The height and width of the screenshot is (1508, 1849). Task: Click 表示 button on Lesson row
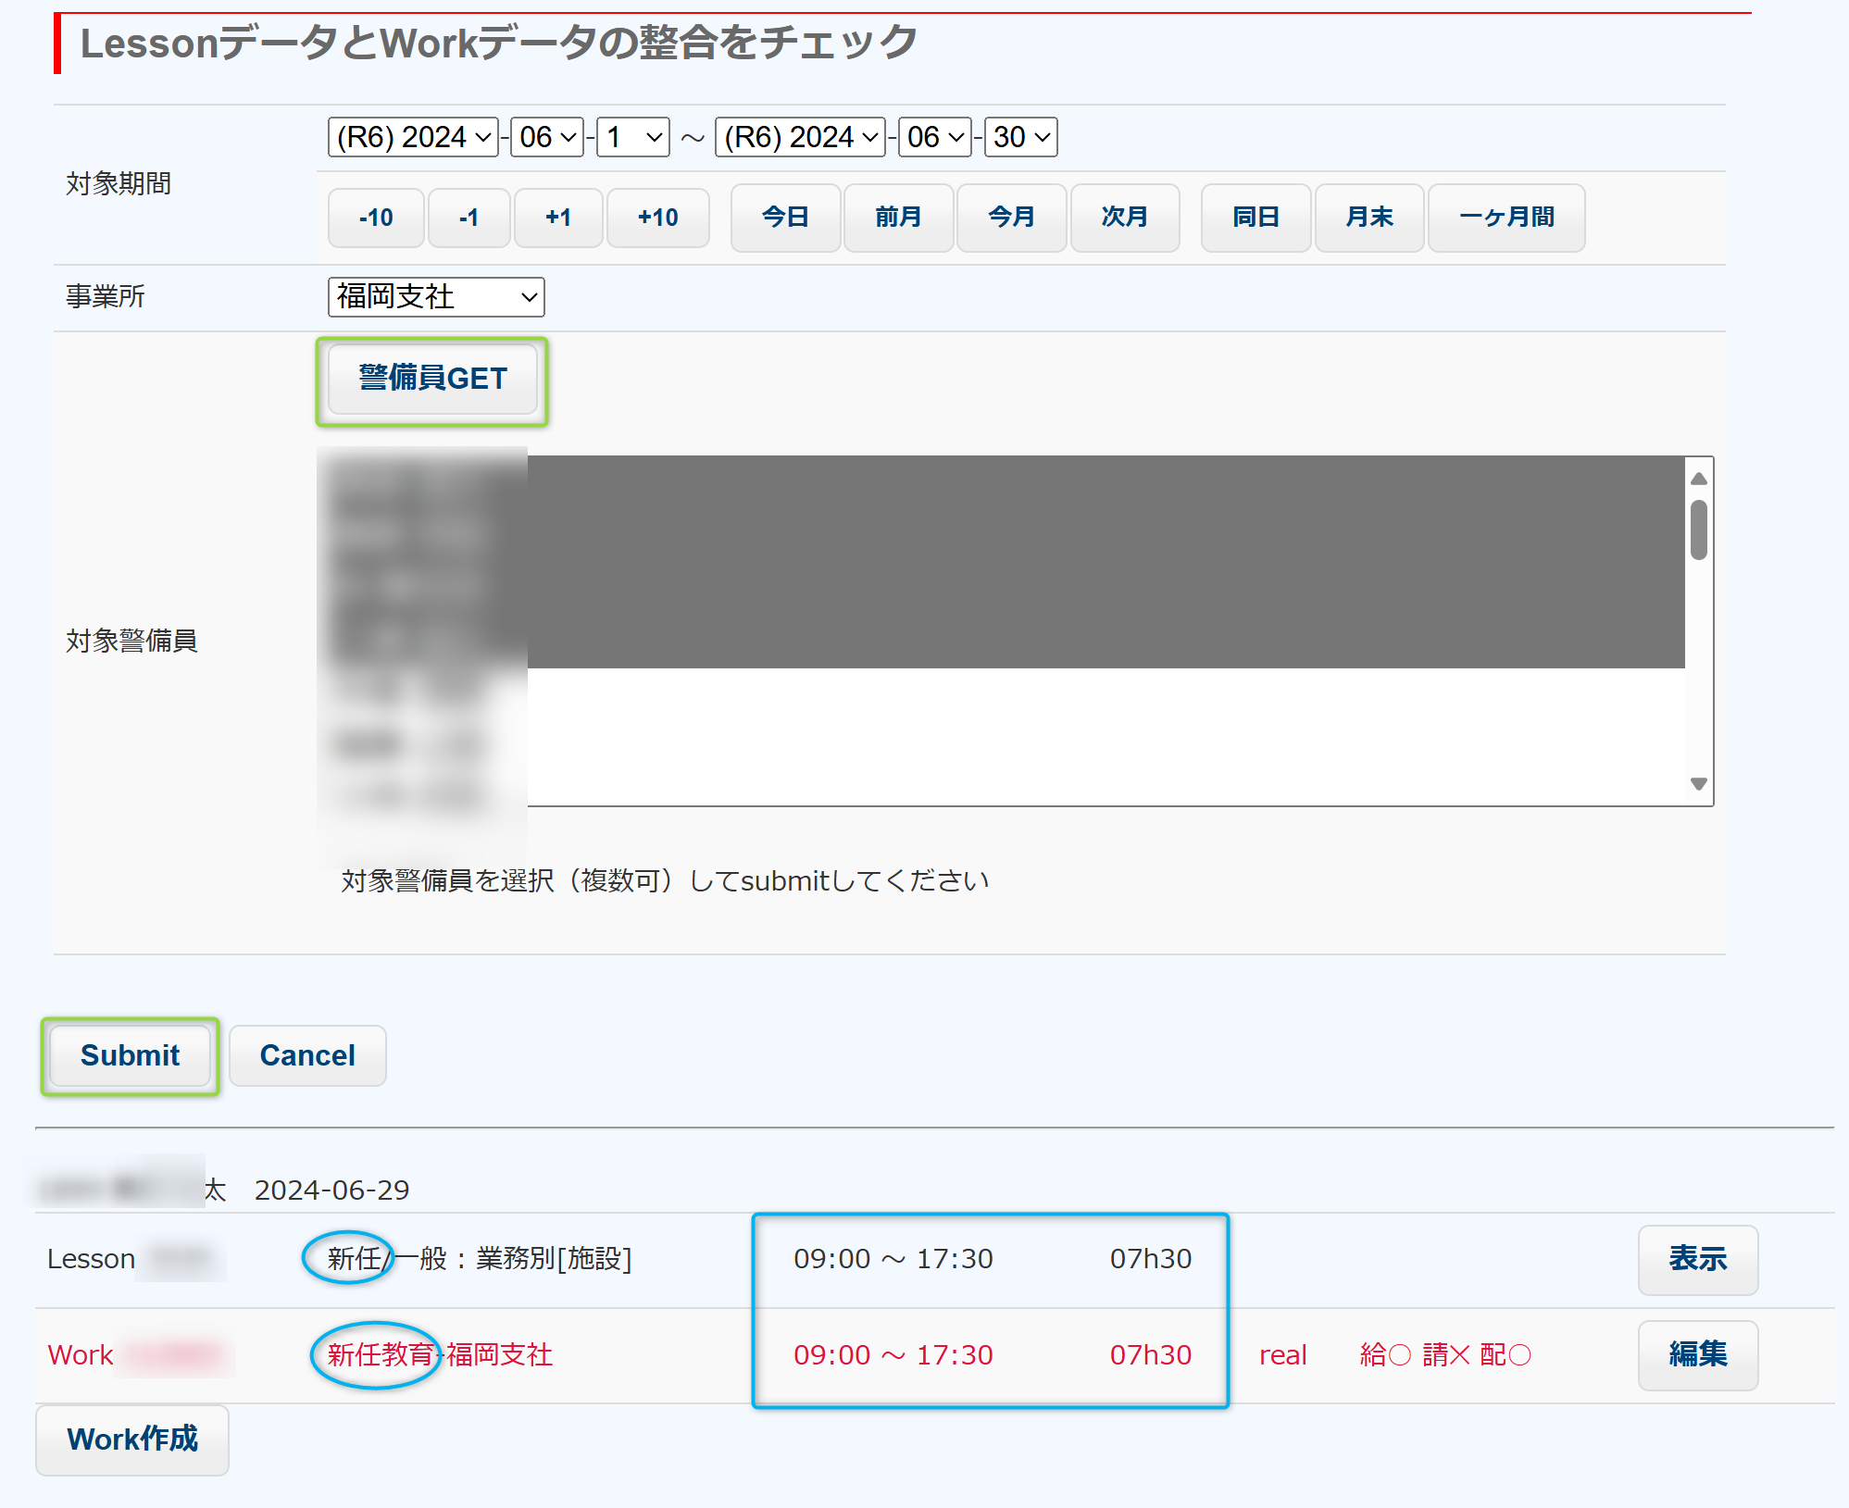tap(1697, 1259)
